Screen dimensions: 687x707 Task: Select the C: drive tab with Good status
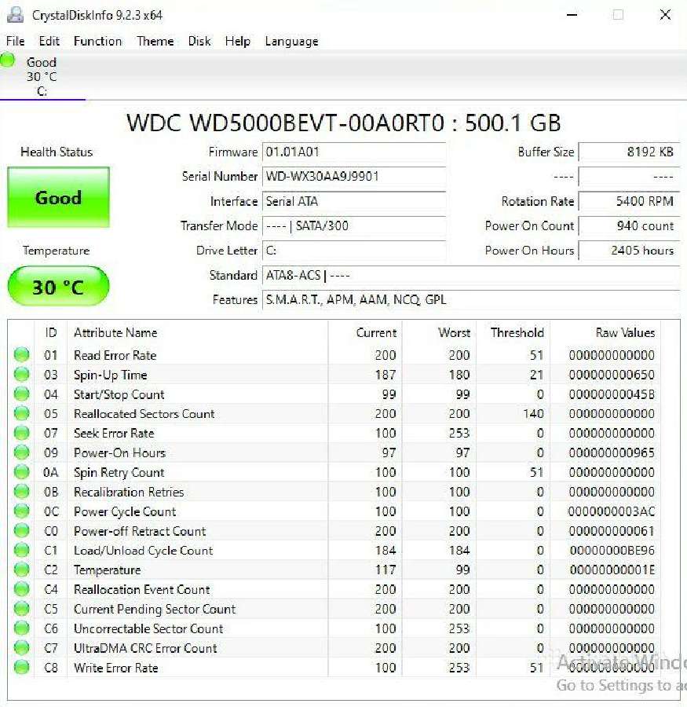point(42,76)
